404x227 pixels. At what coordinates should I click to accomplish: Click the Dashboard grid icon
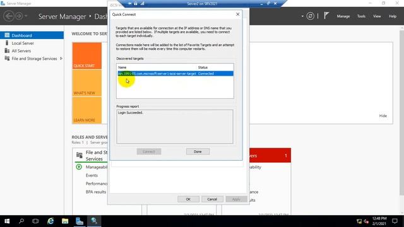[7, 35]
